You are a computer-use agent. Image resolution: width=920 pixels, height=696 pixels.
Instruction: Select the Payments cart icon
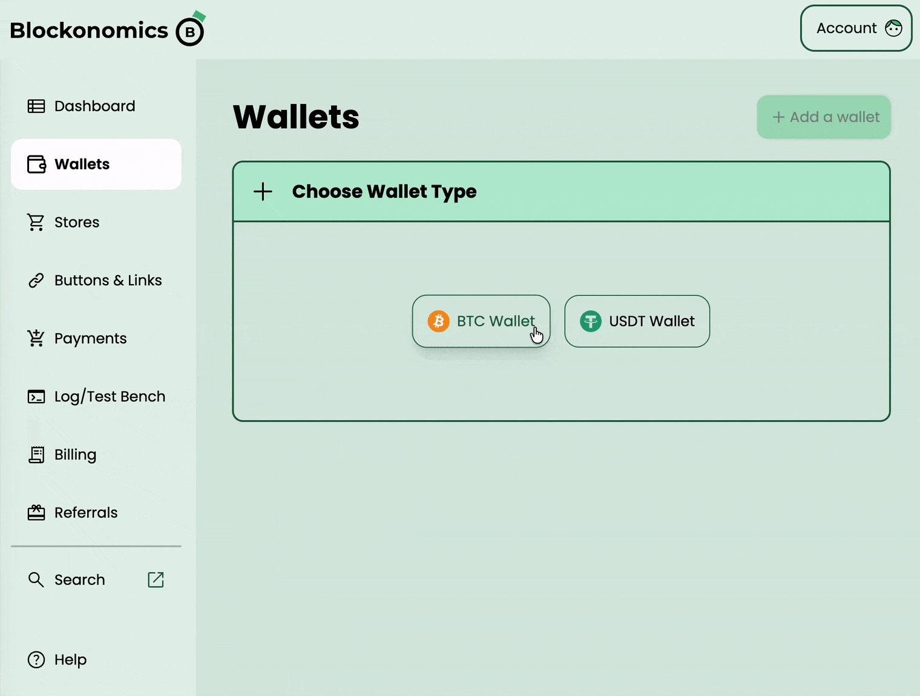36,338
